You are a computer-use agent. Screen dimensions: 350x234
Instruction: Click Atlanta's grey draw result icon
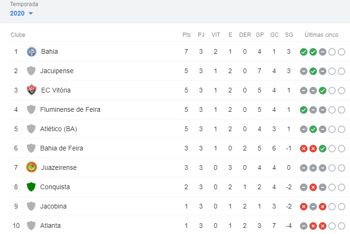click(x=304, y=226)
